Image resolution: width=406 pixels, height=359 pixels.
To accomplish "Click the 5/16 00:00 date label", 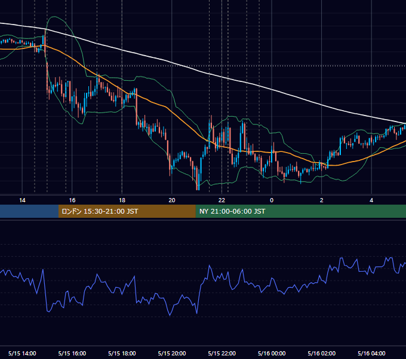I will coord(272,353).
